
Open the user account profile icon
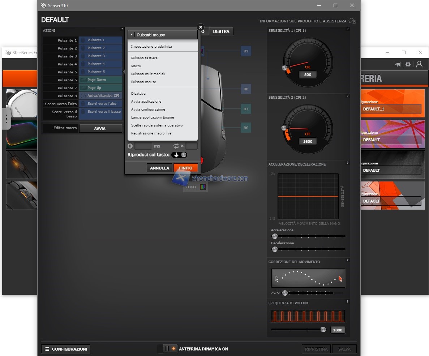click(419, 64)
